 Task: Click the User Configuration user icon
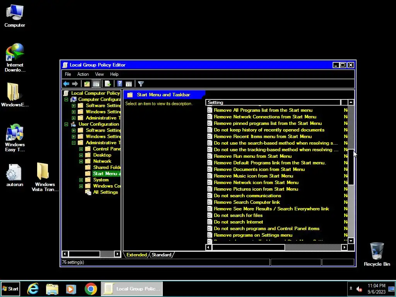[73, 124]
